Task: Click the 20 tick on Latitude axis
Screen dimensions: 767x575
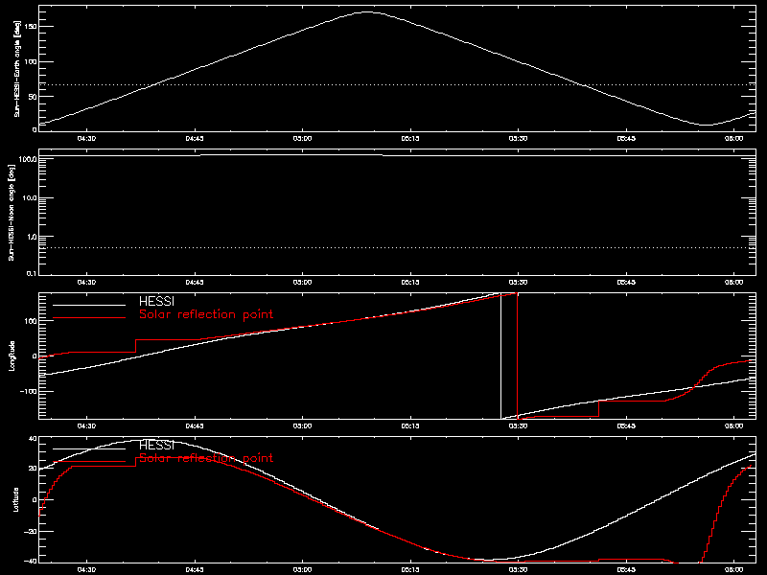Action: (33, 469)
